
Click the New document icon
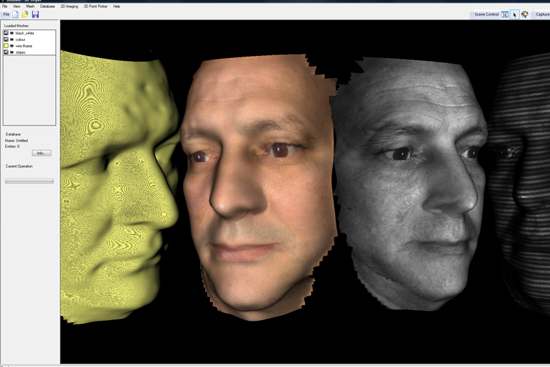(x=16, y=14)
